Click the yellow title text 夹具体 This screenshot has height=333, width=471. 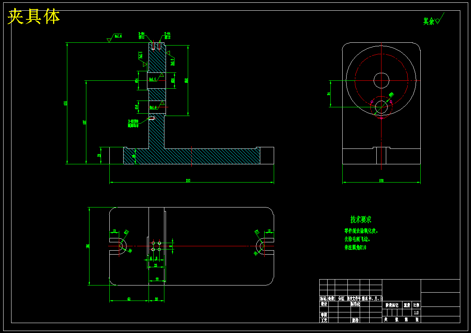tap(34, 17)
